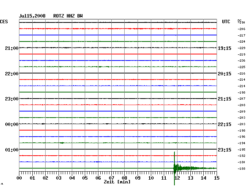Click the 22:00 local time label
The height and width of the screenshot is (188, 247).
point(12,74)
